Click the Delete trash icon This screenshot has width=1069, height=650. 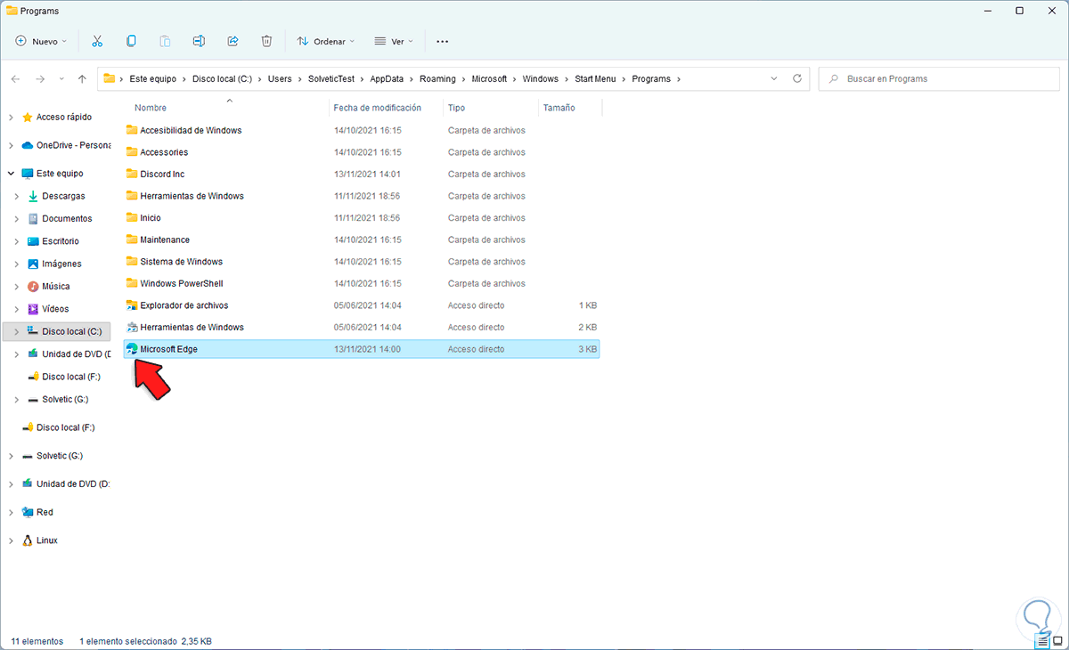pos(266,41)
